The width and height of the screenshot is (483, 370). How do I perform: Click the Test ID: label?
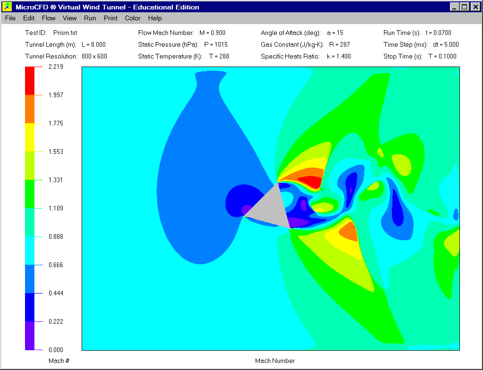pos(36,33)
